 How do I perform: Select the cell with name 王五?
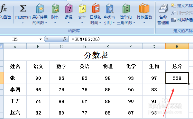tap(15, 101)
